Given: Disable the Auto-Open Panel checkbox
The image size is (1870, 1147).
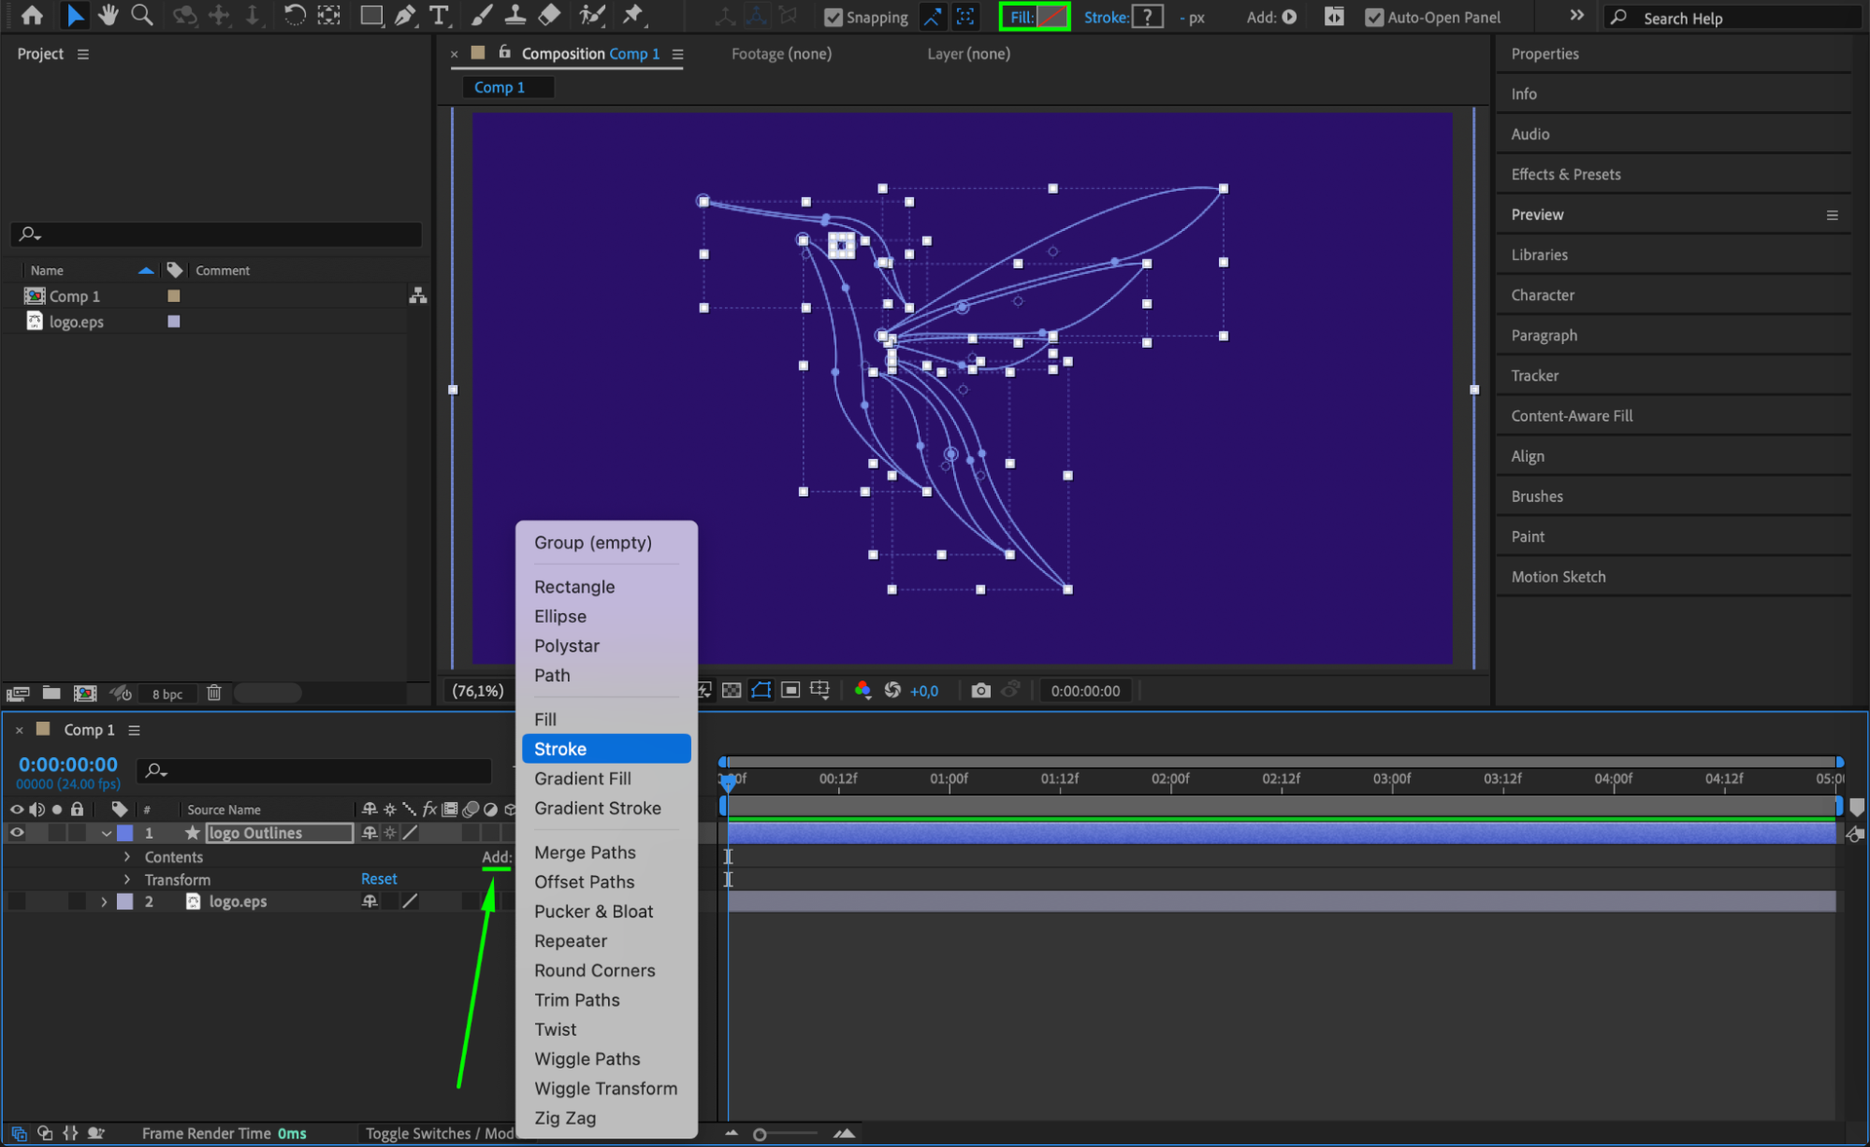Looking at the screenshot, I should [x=1373, y=17].
